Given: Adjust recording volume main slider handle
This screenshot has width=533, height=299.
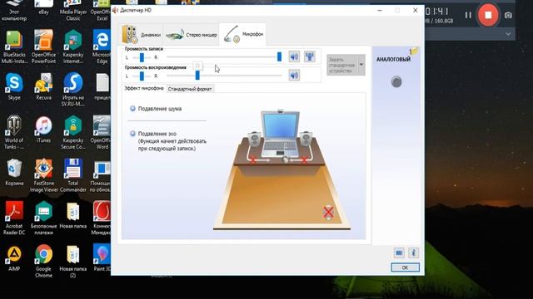Looking at the screenshot, I should 279,56.
